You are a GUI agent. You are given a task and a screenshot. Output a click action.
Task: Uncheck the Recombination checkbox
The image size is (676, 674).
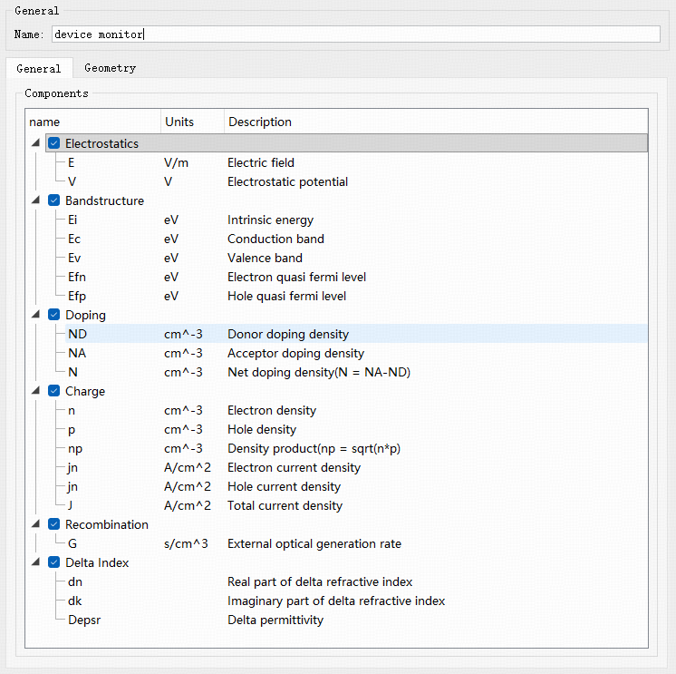pyautogui.click(x=54, y=524)
